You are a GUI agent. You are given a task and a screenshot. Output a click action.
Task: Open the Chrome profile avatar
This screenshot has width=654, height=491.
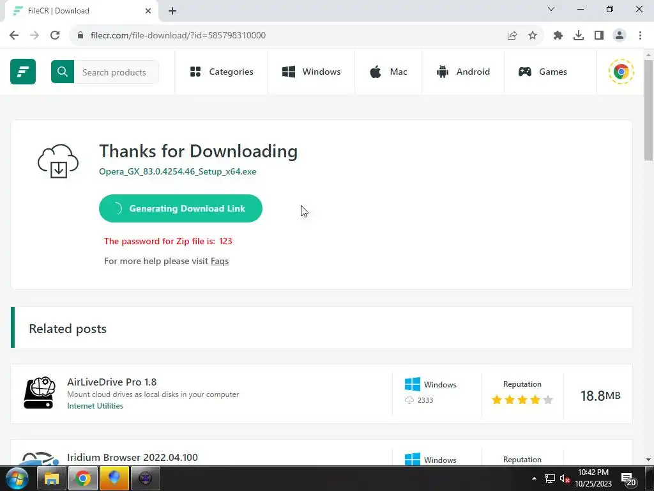pyautogui.click(x=620, y=36)
